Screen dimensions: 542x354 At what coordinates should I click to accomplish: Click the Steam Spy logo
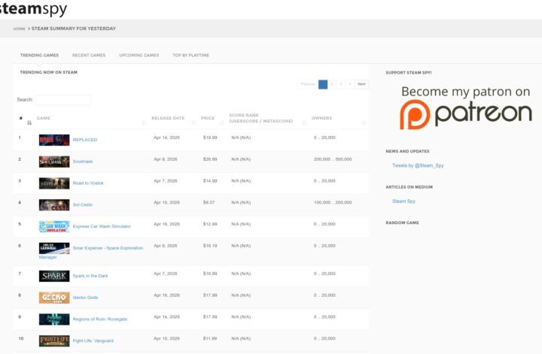(x=34, y=9)
